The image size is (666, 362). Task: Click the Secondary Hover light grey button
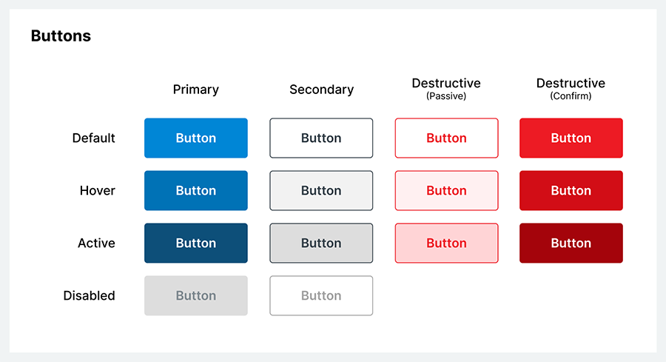point(321,191)
